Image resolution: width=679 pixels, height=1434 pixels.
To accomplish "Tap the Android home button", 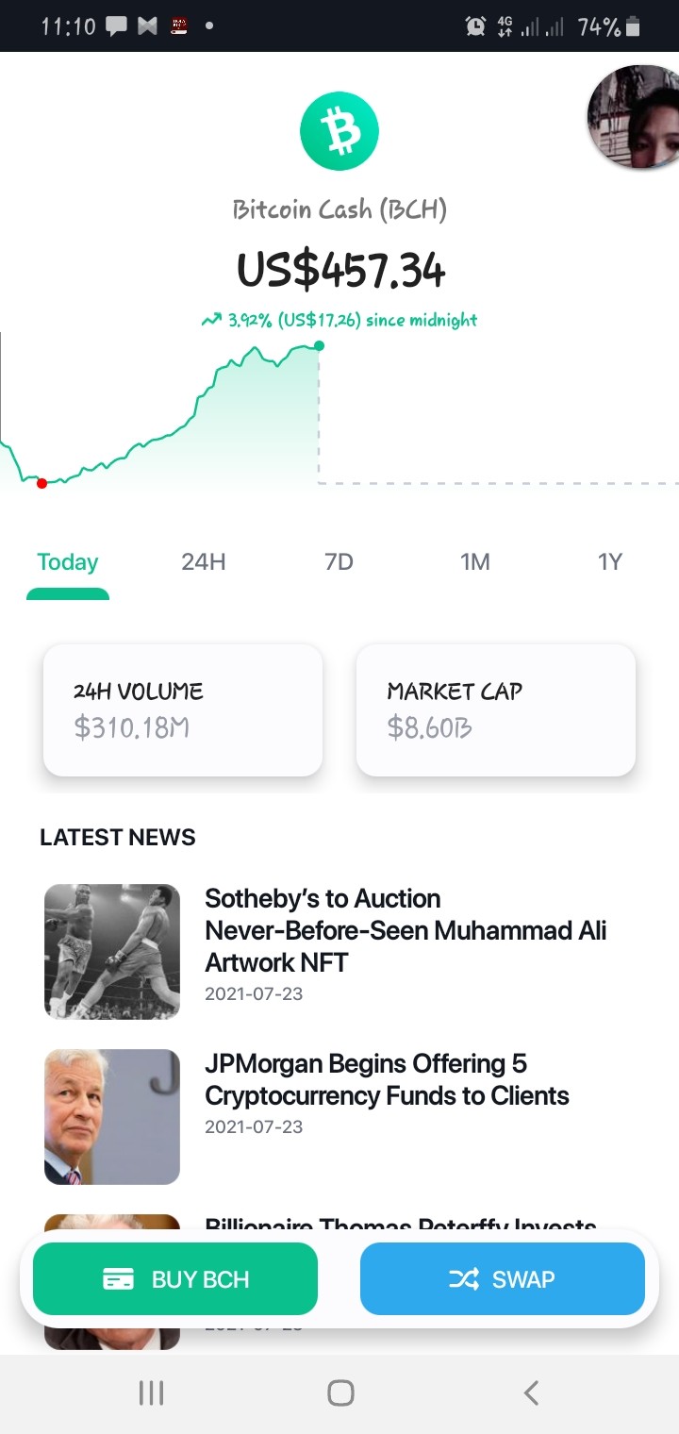I will pyautogui.click(x=340, y=1392).
